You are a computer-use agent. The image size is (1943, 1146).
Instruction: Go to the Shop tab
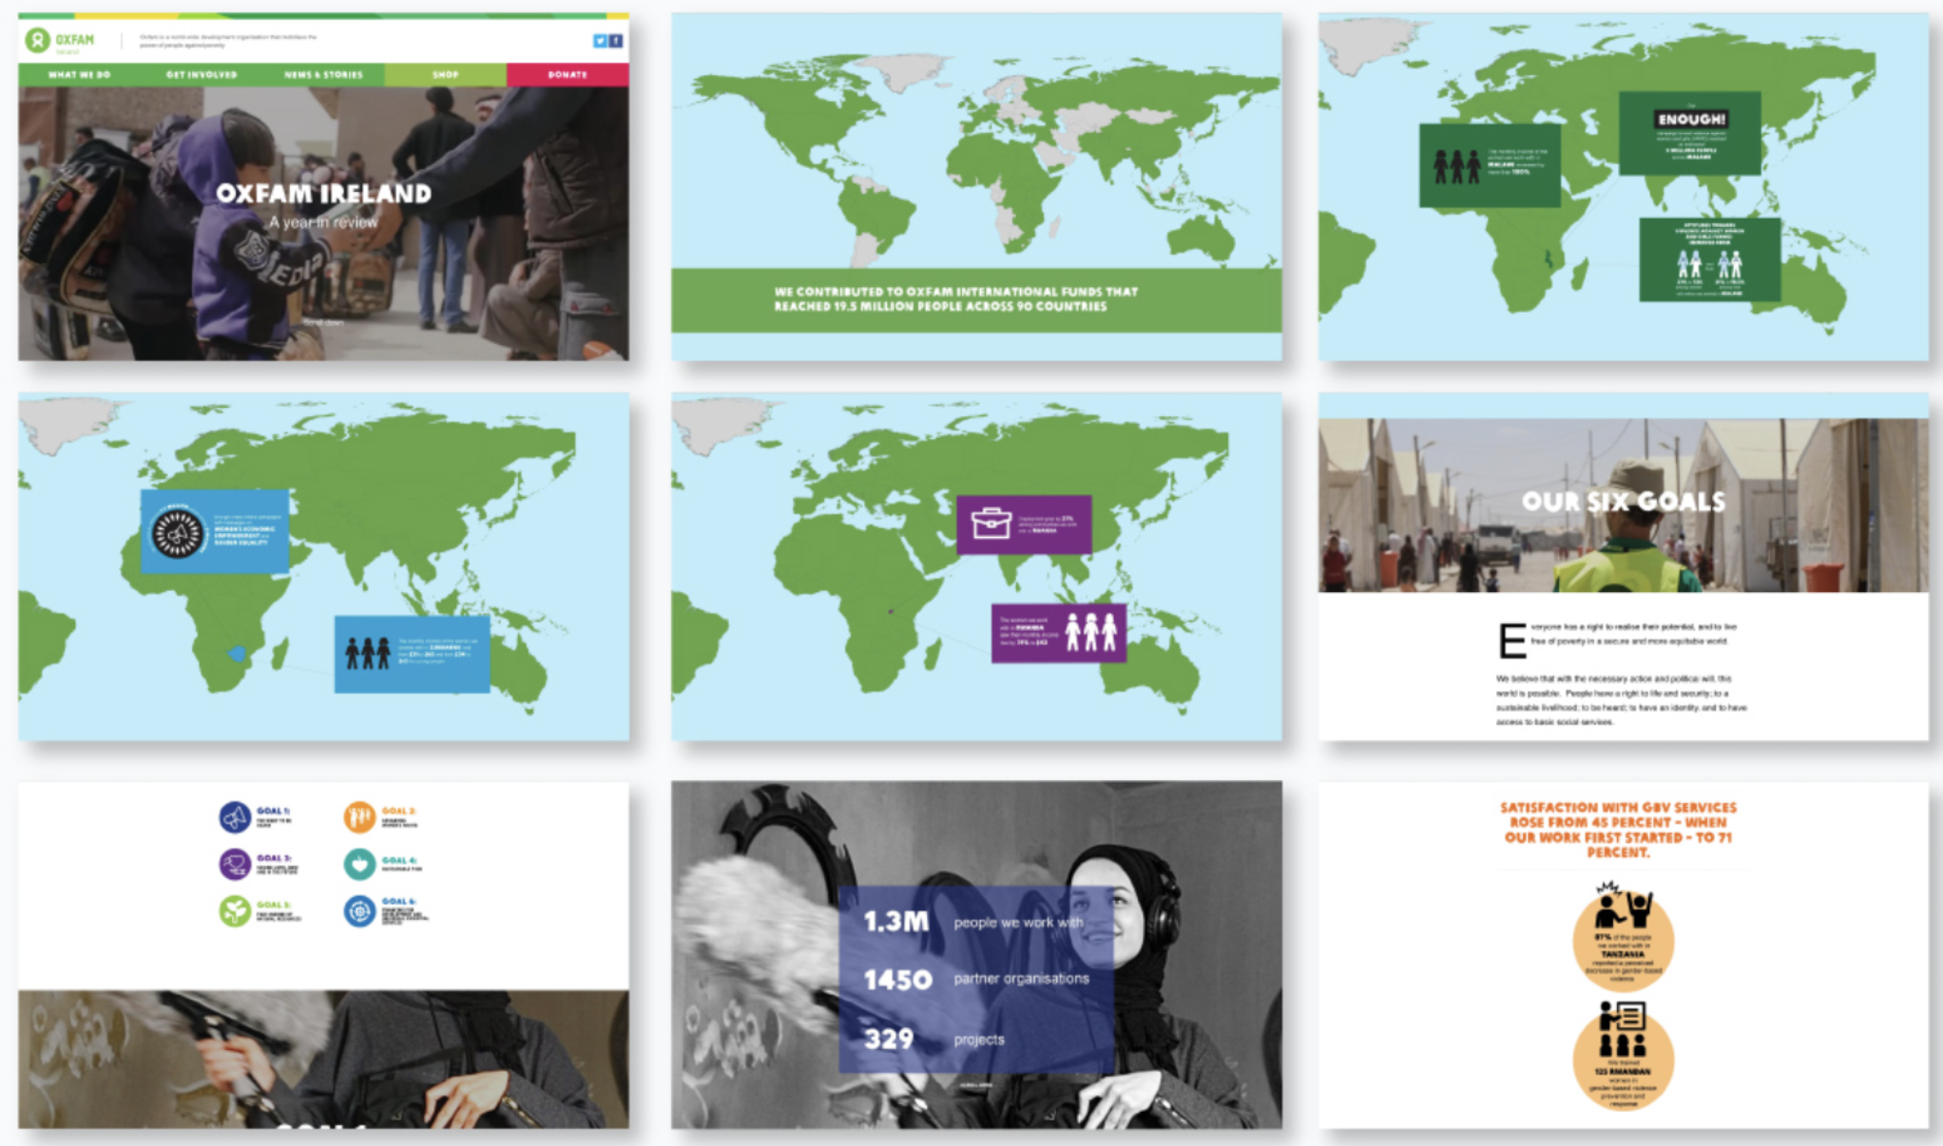445,74
